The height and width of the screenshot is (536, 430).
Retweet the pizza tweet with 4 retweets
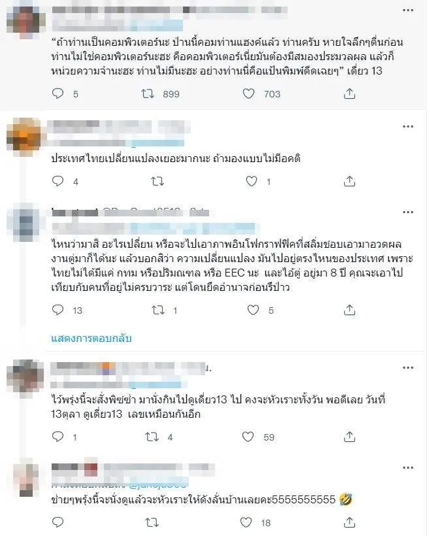tap(152, 437)
